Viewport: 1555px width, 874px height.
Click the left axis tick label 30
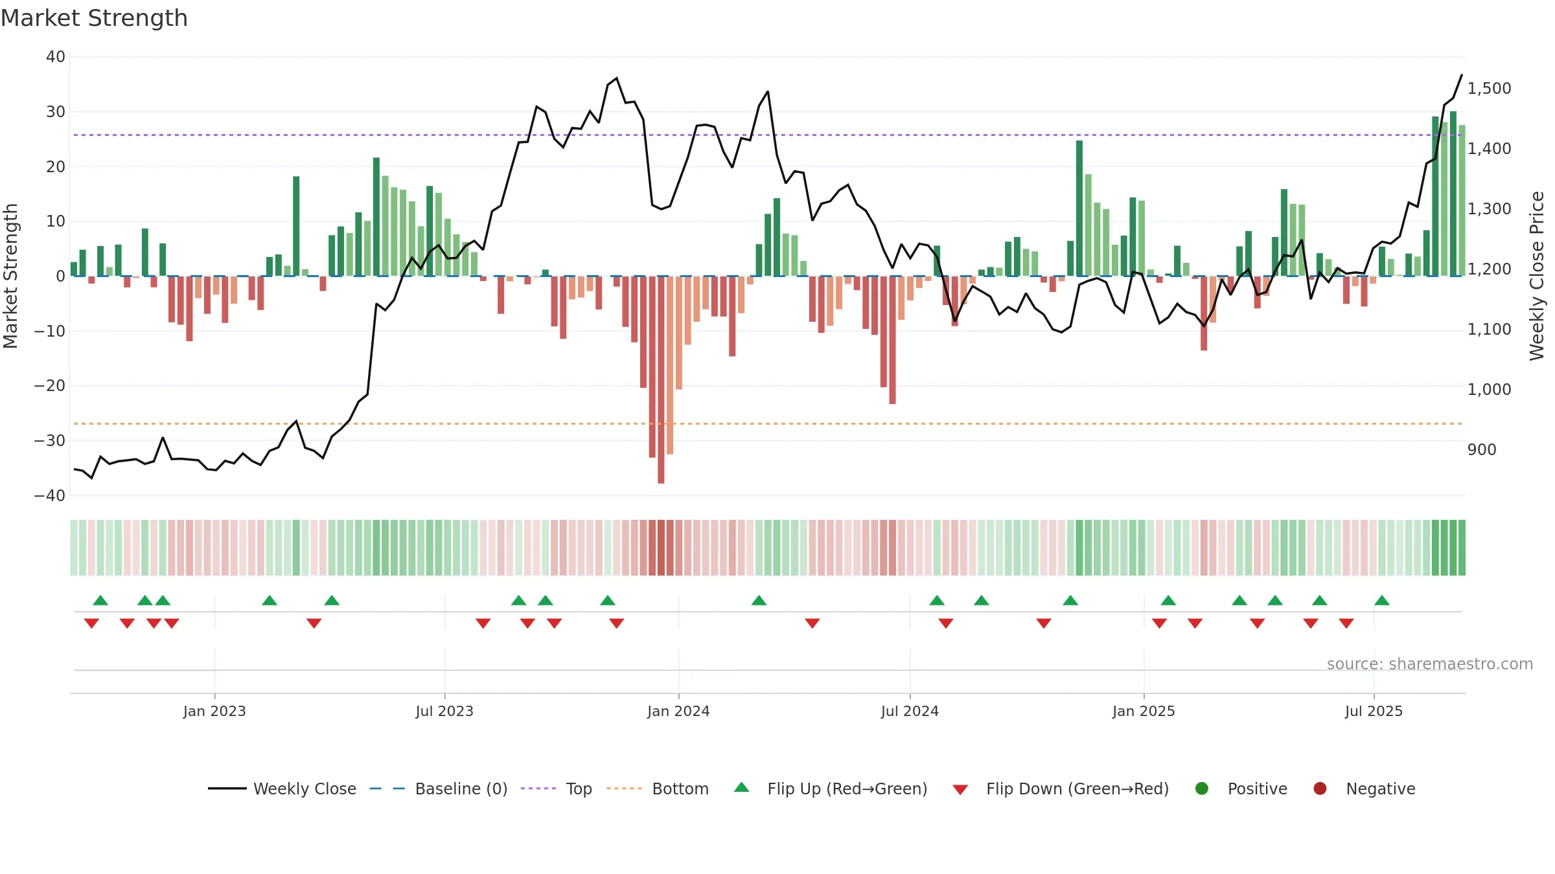(56, 112)
